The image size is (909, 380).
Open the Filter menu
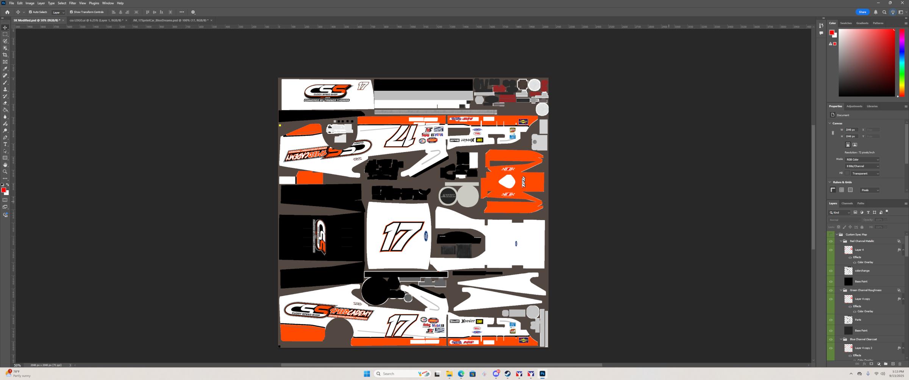click(72, 3)
